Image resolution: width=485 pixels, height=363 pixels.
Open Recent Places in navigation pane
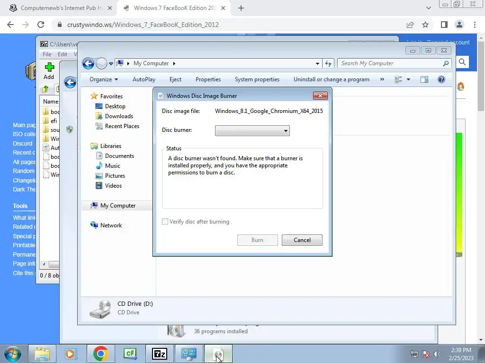[x=122, y=126]
